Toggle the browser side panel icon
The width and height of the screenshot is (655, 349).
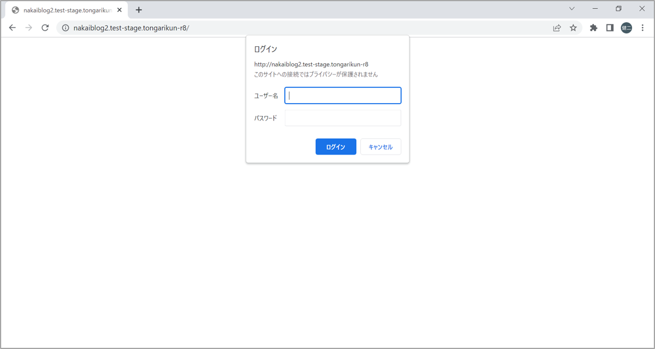(610, 28)
